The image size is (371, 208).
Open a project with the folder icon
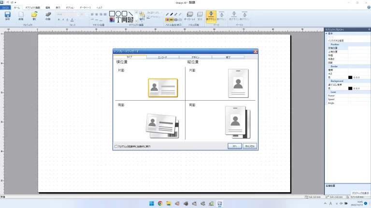coord(34,15)
